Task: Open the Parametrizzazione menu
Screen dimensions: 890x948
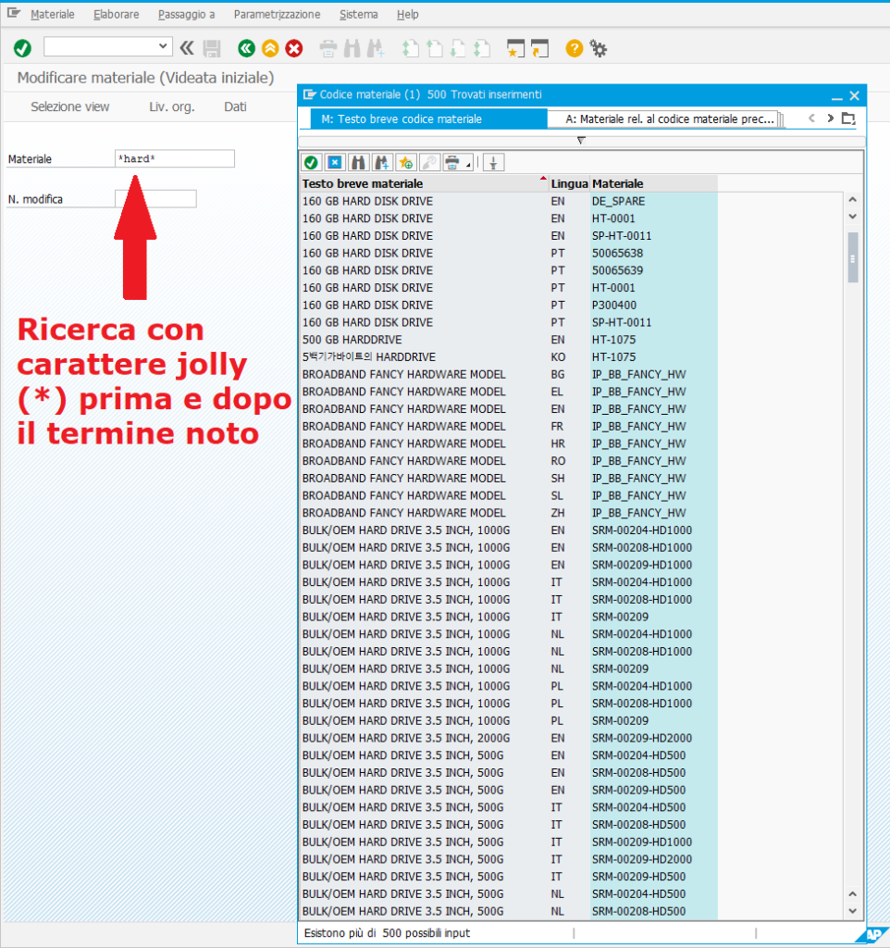Action: [x=278, y=15]
